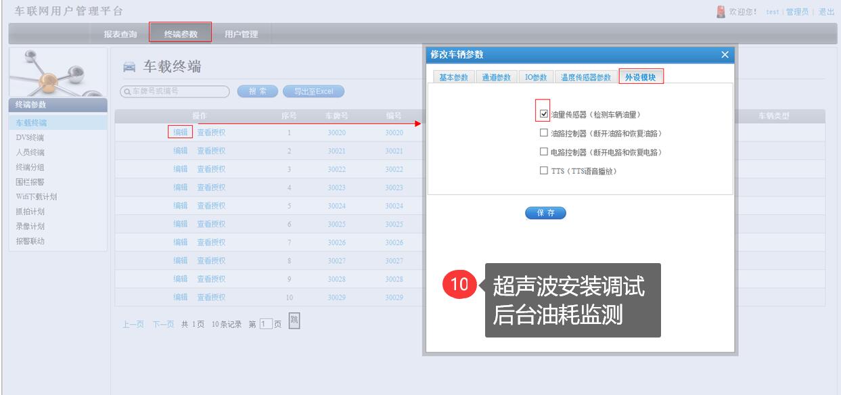Screen dimensions: 841x395
Task: Open the 报表查询 menu
Action: 120,34
